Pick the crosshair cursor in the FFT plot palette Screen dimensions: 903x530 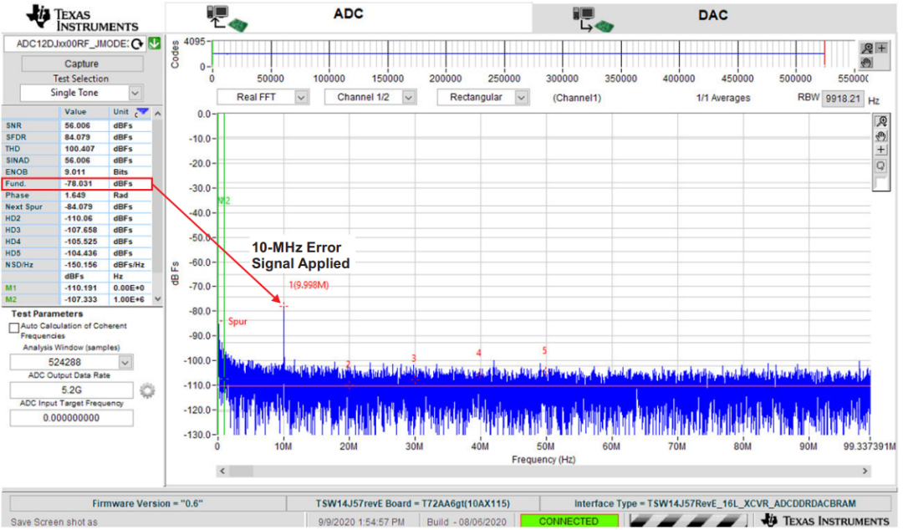(x=881, y=150)
